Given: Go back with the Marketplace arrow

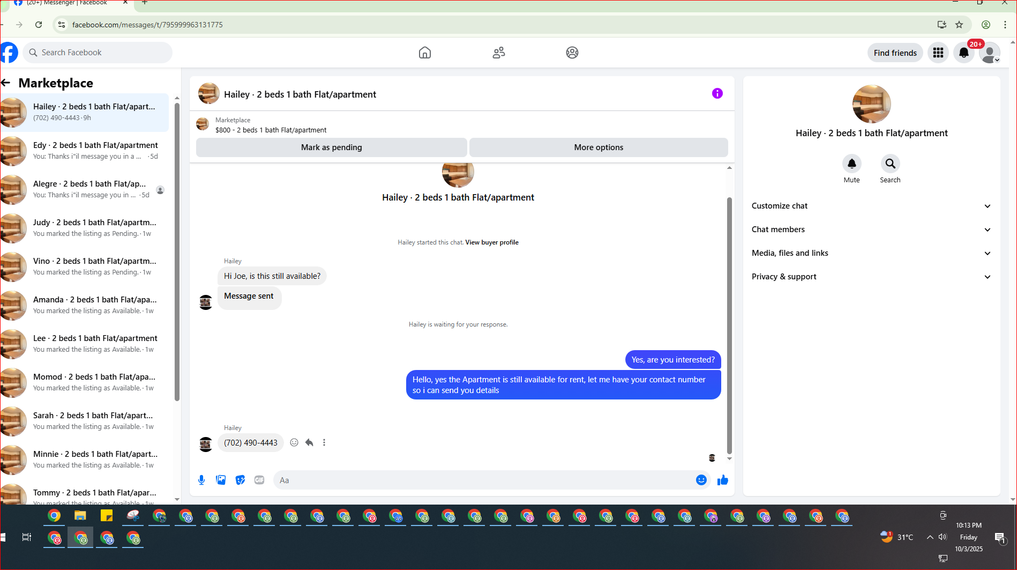Looking at the screenshot, I should click(x=6, y=83).
